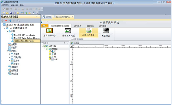This screenshot has width=172, height=105.
Task: Select the 主程序 tree item
Action: pyautogui.click(x=14, y=44)
